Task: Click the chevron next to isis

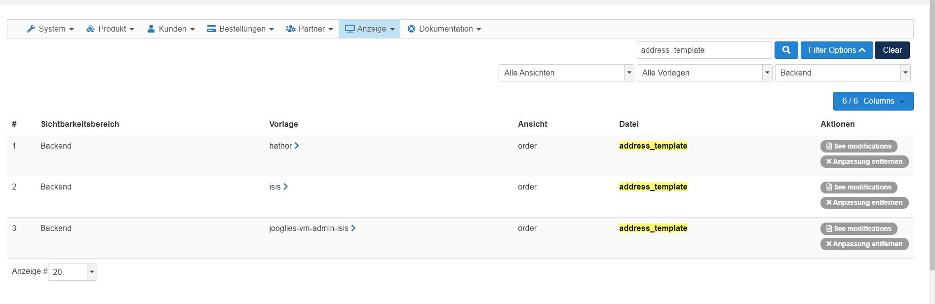Action: [286, 187]
